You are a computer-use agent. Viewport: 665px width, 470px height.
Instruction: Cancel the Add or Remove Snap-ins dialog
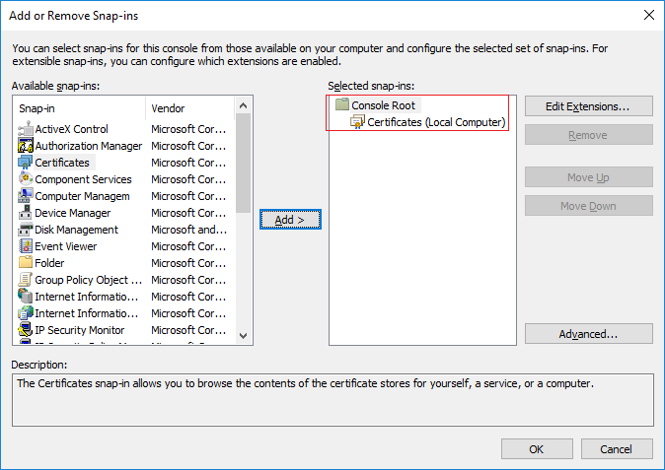click(x=617, y=449)
